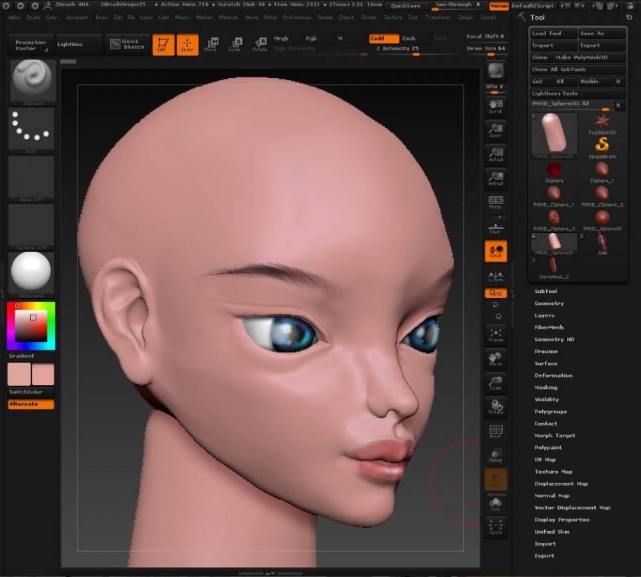The image size is (641, 577).
Task: Toggle the Alternate color button
Action: pyautogui.click(x=31, y=404)
